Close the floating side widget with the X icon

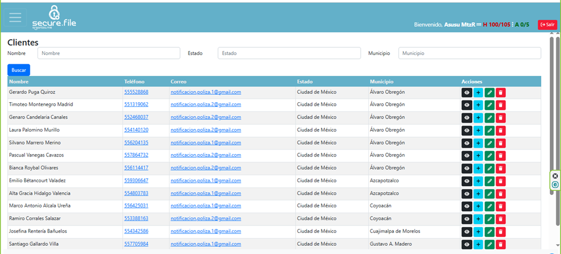(555, 176)
